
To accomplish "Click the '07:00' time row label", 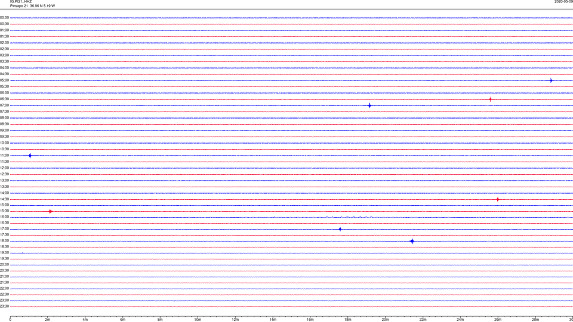I will pyautogui.click(x=4, y=105).
